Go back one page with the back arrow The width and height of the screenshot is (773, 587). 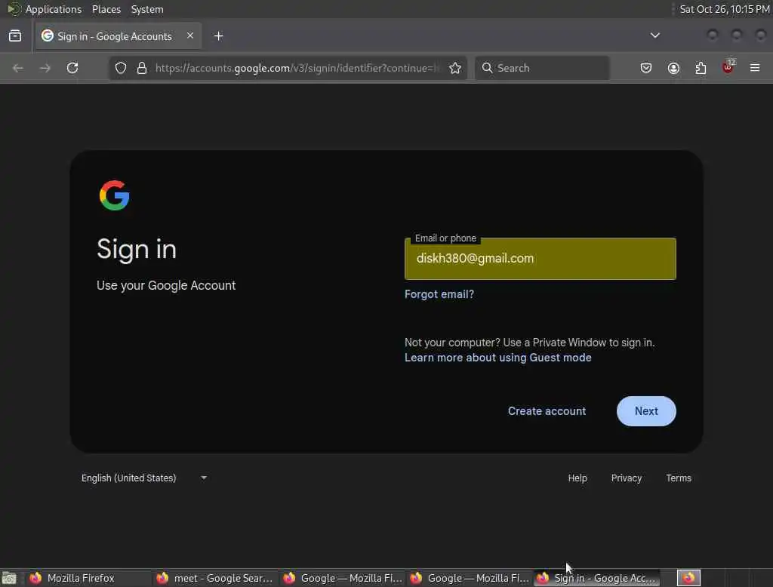coord(18,68)
